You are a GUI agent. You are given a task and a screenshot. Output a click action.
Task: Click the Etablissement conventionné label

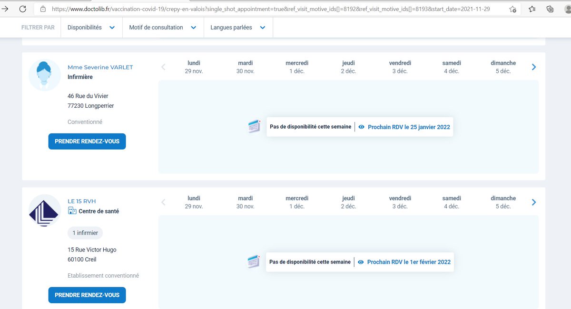coord(103,275)
